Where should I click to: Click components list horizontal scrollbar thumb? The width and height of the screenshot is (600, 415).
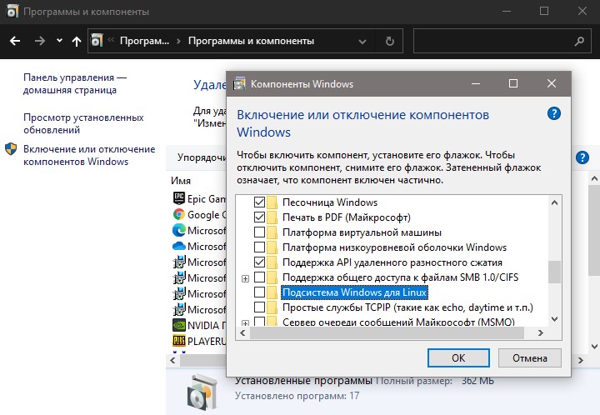pyautogui.click(x=387, y=332)
